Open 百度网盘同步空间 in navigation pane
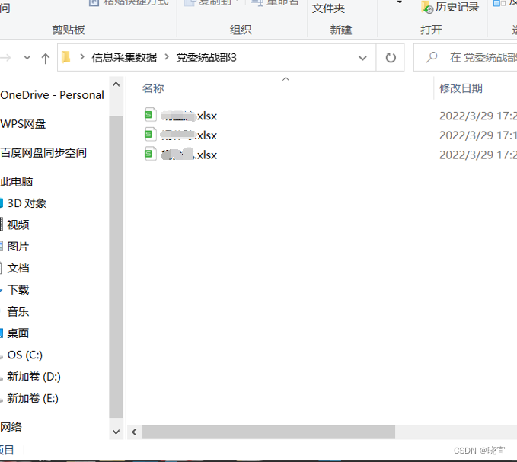 tap(43, 152)
